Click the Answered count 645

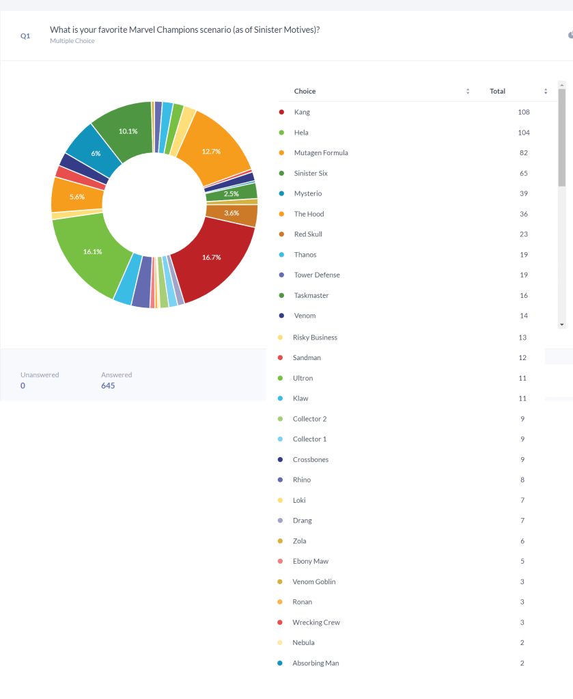coord(108,386)
